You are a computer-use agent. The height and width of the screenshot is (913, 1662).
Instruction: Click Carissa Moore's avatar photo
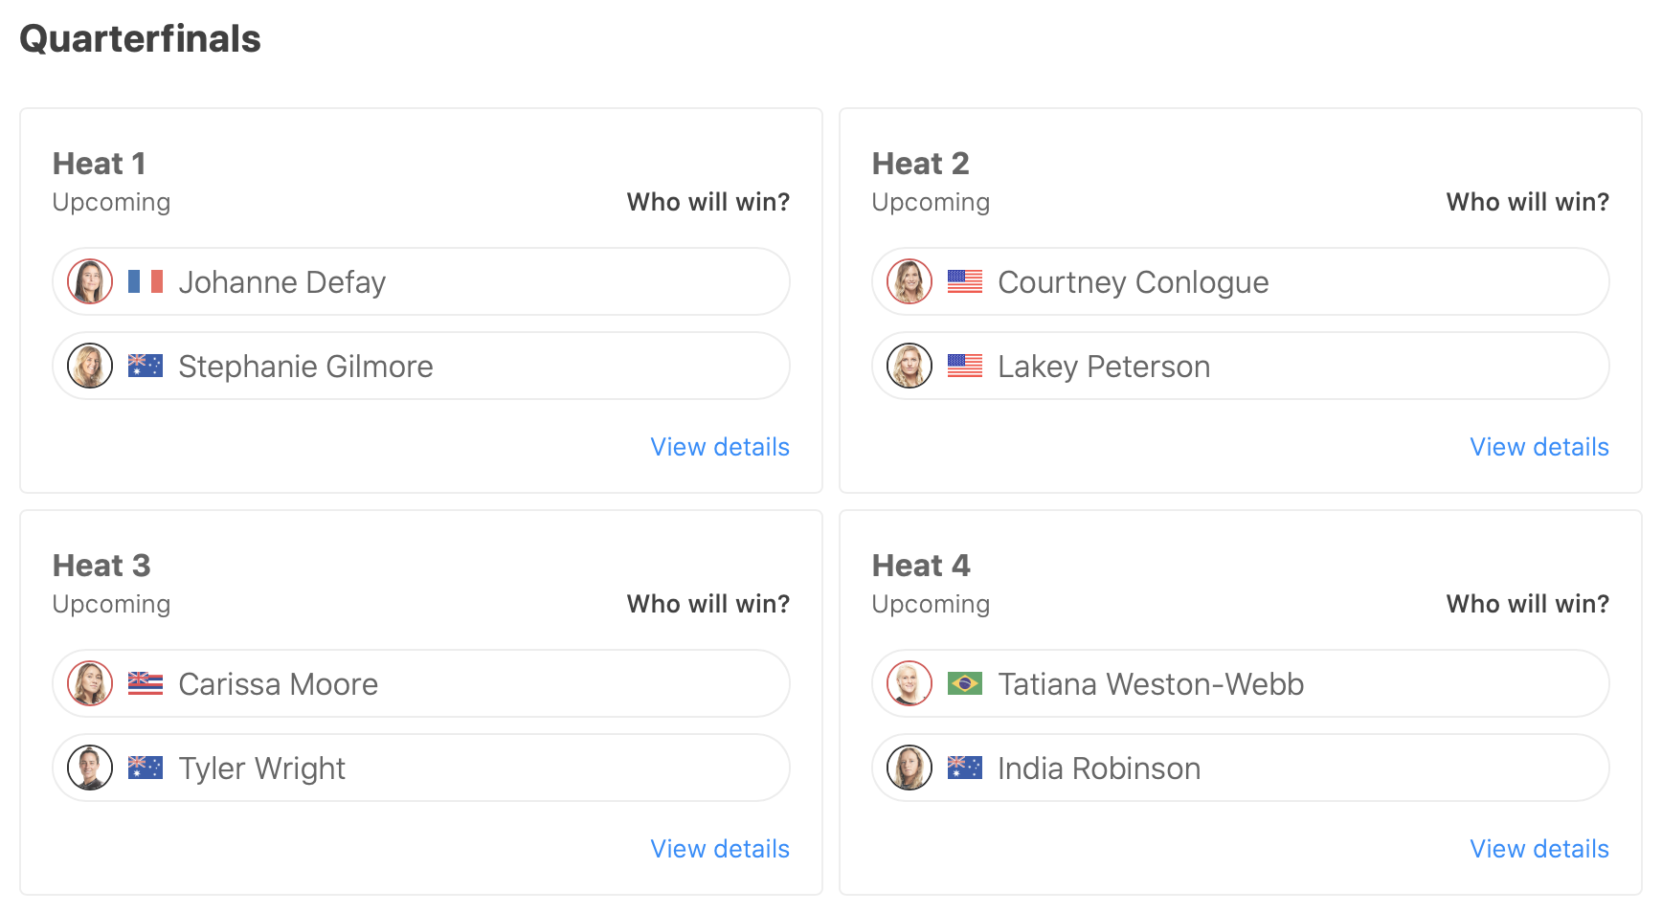coord(90,683)
